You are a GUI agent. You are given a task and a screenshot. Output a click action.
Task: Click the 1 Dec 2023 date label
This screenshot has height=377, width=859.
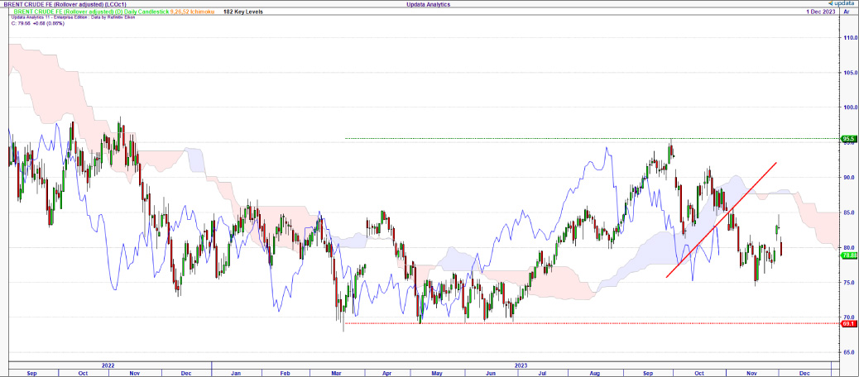(821, 13)
